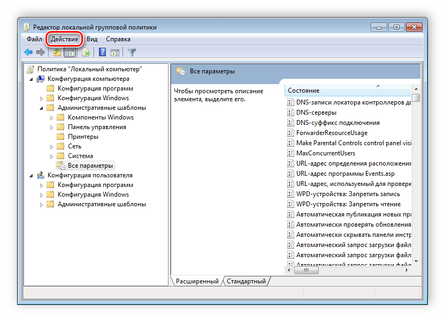Click the policy icon next to MaxConcurrentUsers
The width and height of the screenshot is (445, 322).
290,153
